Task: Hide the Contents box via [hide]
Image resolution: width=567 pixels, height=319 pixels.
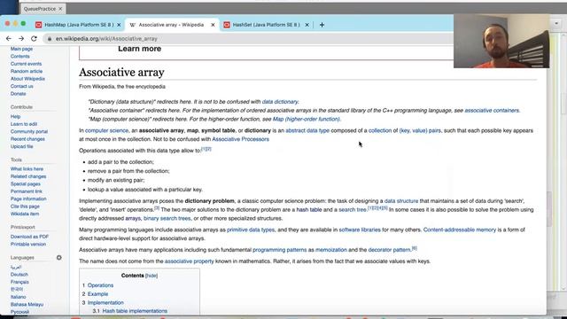Action: pyautogui.click(x=151, y=276)
